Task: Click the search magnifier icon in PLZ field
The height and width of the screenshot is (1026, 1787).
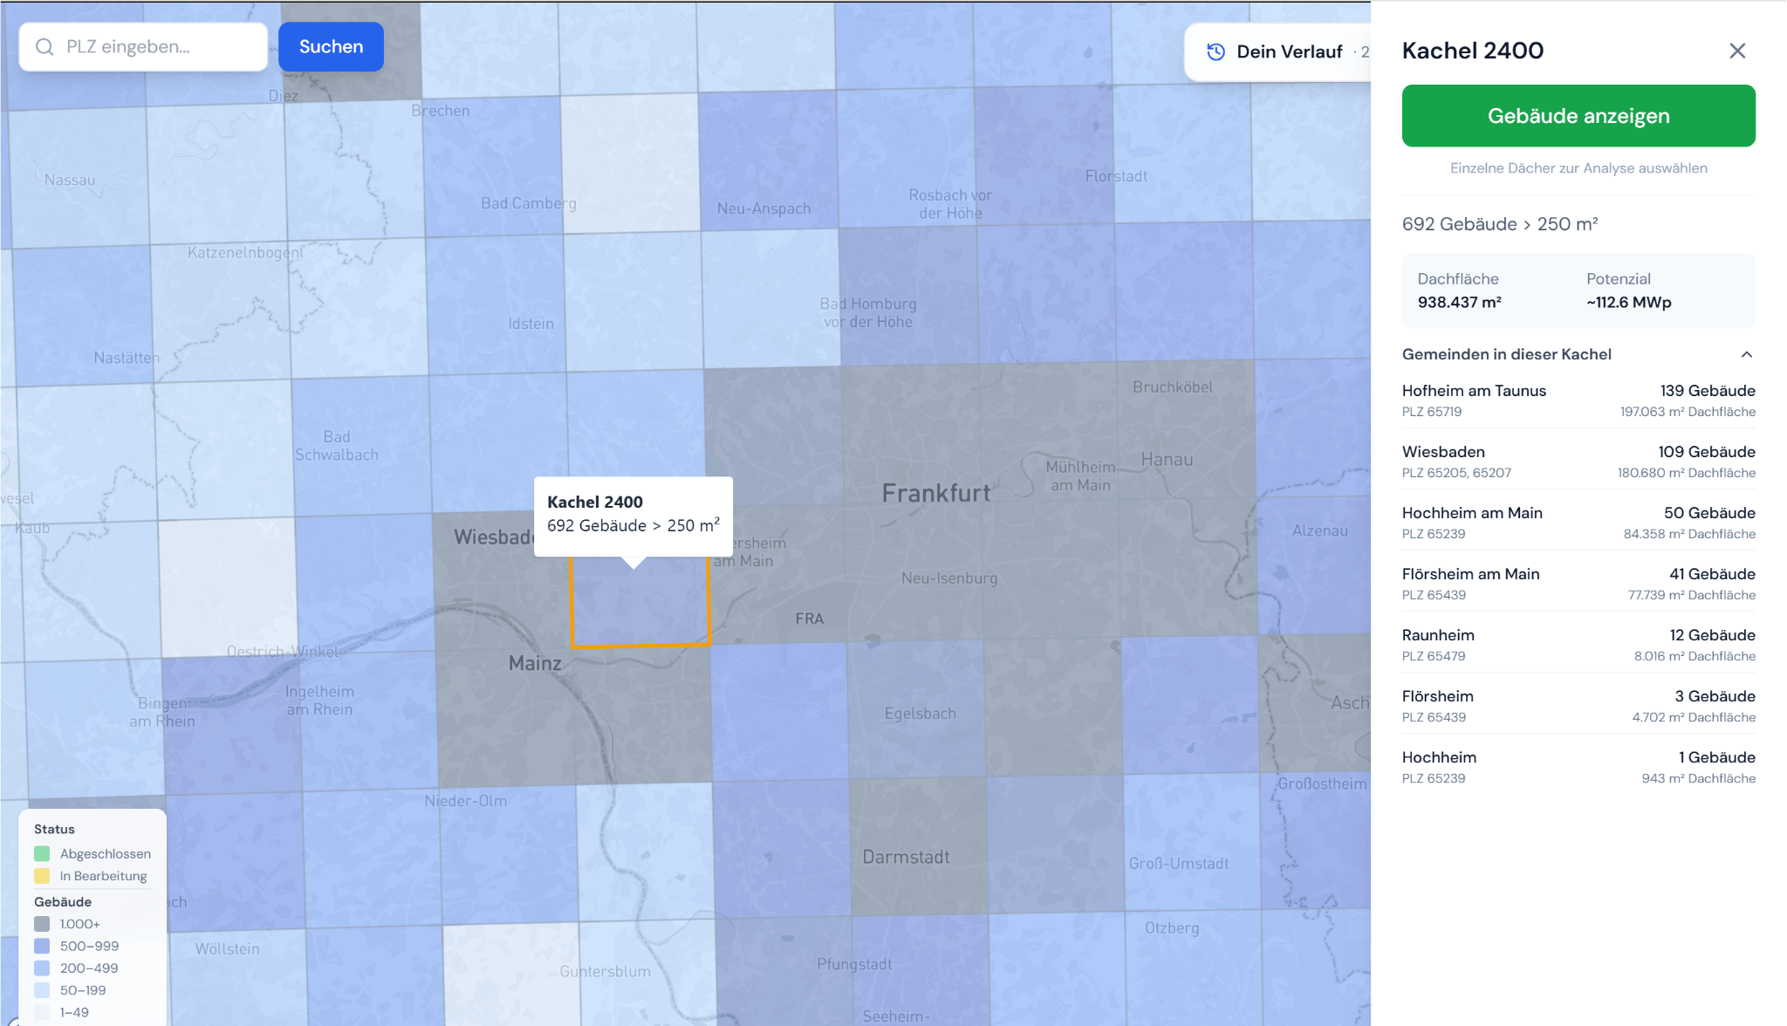Action: pyautogui.click(x=45, y=47)
